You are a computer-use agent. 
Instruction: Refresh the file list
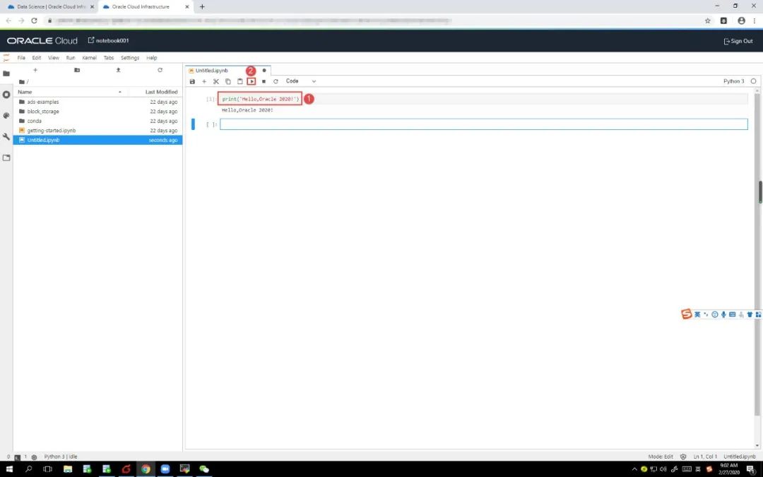tap(160, 70)
